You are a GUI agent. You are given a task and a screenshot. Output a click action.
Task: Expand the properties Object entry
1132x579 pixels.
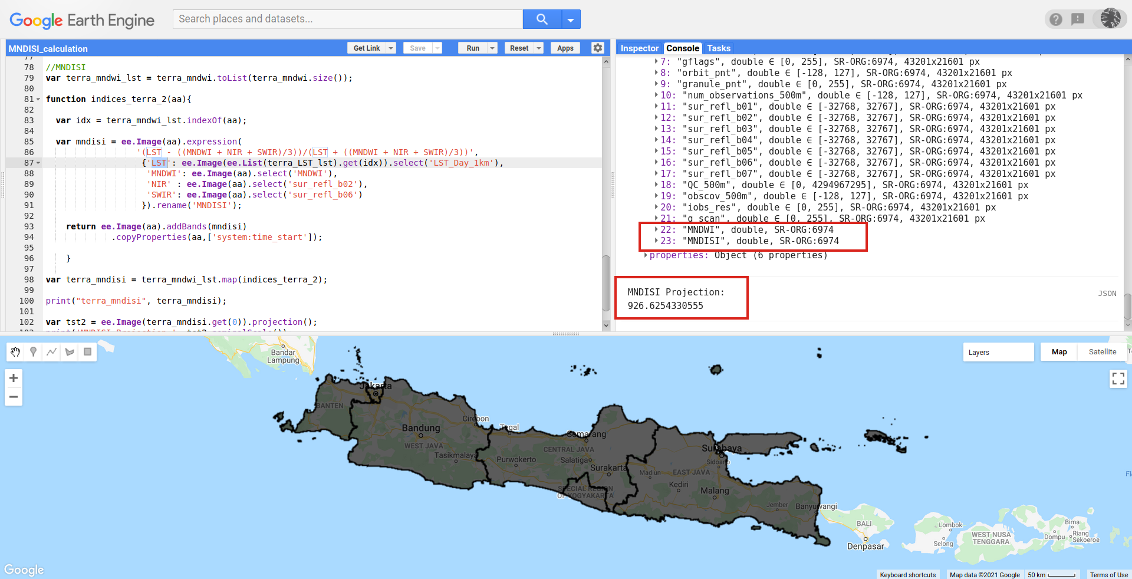click(x=646, y=255)
